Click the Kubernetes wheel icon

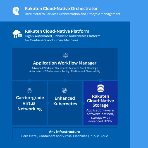click(64, 90)
